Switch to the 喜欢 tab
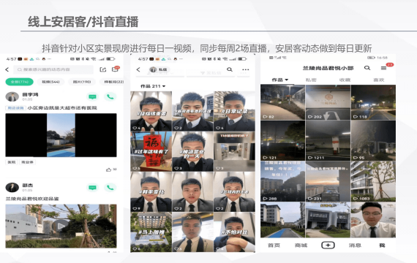This screenshot has width=417, height=263. click(379, 80)
